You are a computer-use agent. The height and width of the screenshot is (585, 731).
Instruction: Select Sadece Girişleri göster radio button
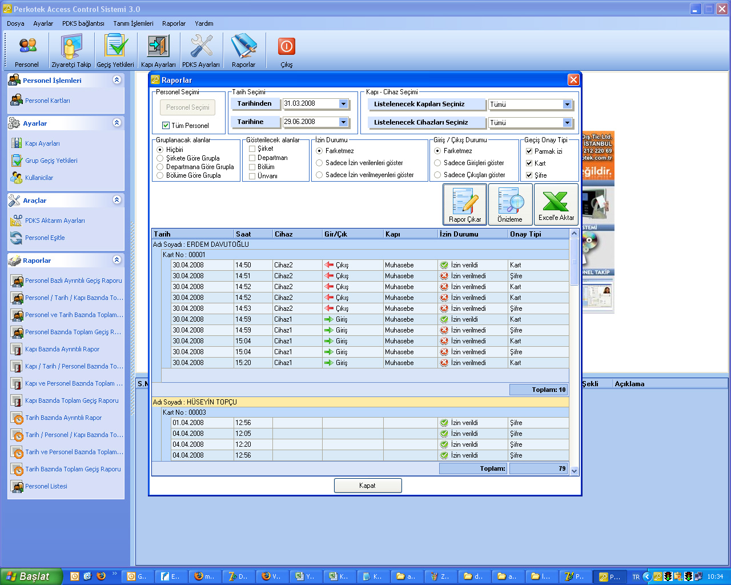point(438,163)
